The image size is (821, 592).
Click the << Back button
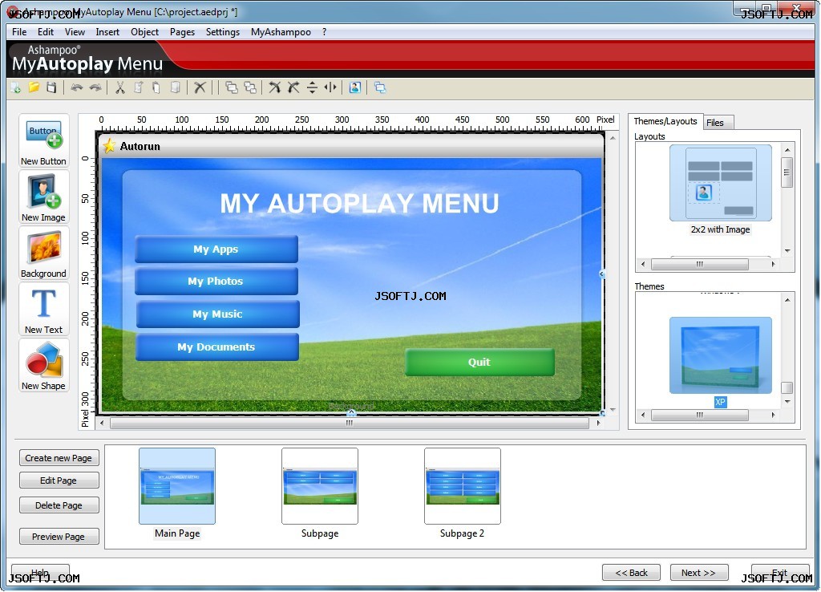632,573
